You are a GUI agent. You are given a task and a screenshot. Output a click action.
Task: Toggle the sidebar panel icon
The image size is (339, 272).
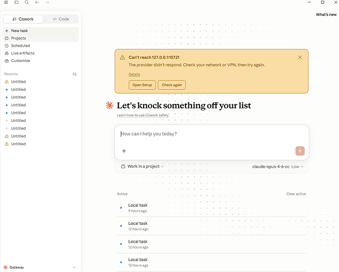click(16, 2)
